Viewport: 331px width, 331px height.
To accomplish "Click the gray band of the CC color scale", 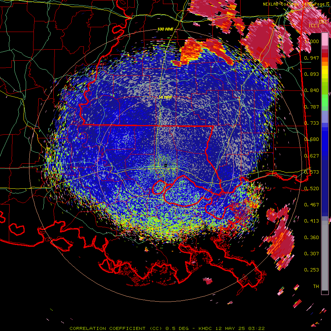I will (x=325, y=256).
